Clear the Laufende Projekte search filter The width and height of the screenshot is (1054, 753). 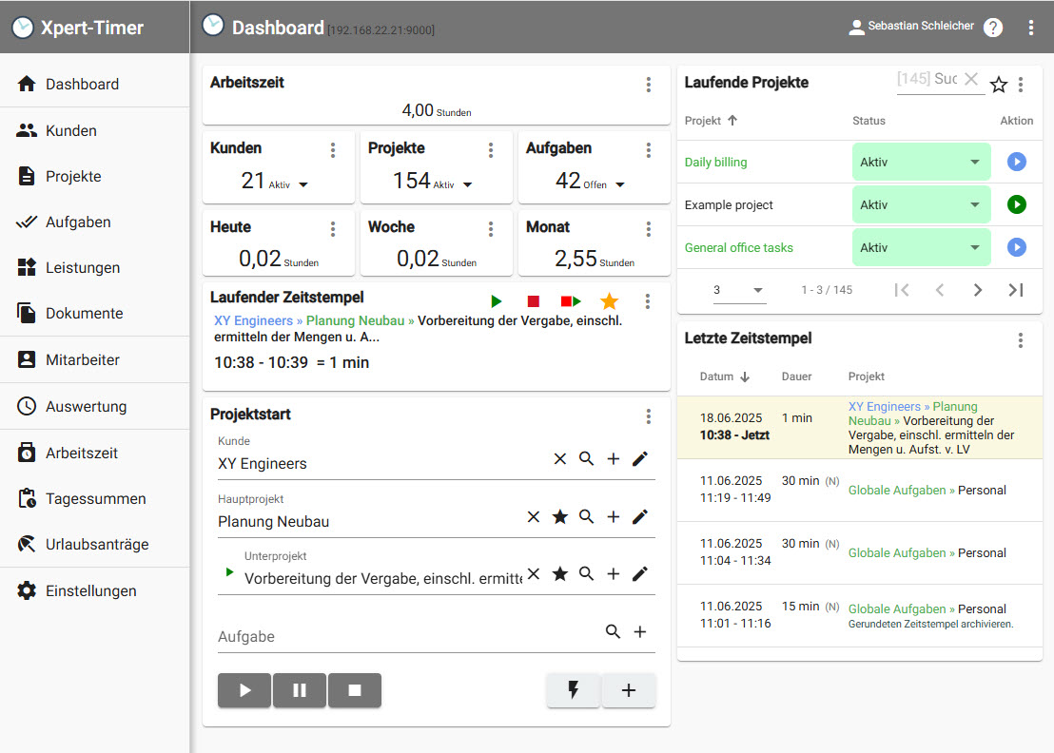[971, 79]
